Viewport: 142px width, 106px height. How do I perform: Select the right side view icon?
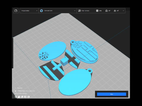(x=28, y=97)
